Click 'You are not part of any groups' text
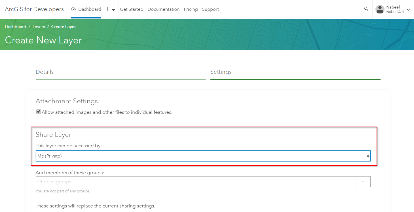 point(63,191)
